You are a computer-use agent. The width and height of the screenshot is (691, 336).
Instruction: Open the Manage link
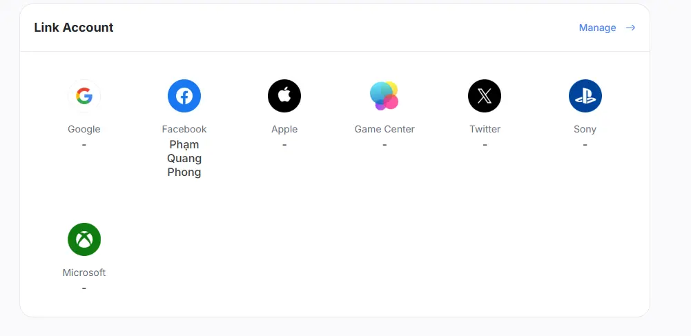point(597,28)
